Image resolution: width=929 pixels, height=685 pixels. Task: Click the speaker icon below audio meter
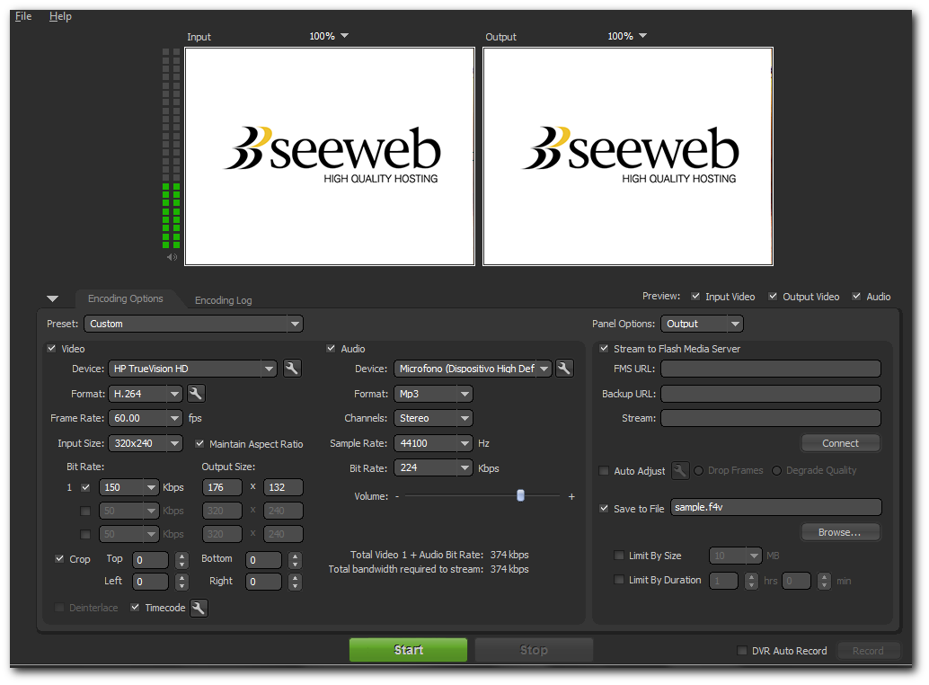click(172, 257)
